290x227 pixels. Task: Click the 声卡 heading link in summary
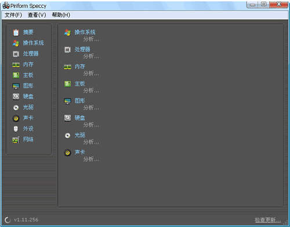(x=80, y=152)
